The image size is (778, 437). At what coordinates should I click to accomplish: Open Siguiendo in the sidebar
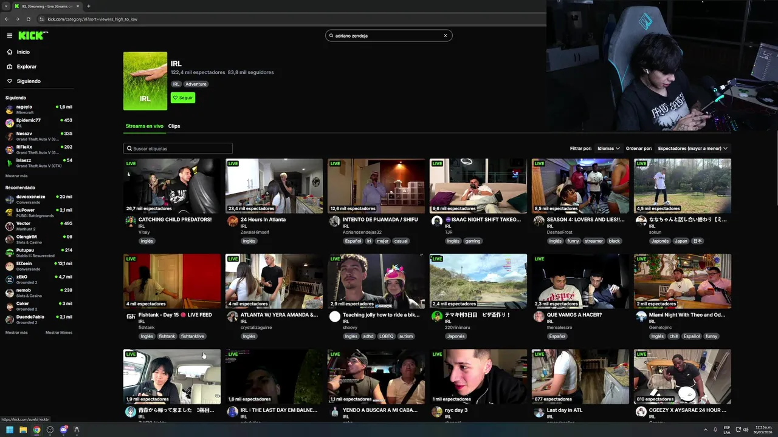[29, 81]
